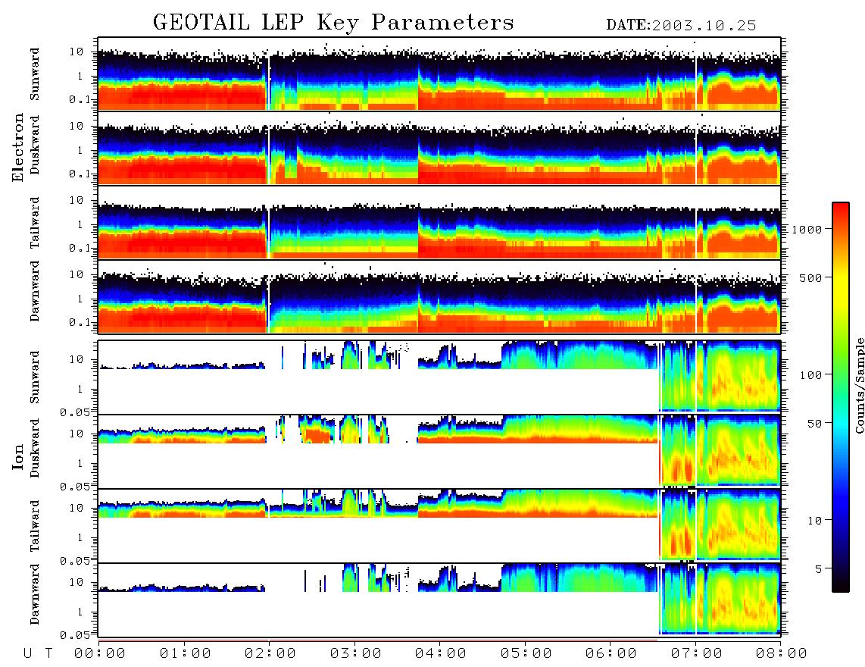The image size is (865, 667).
Task: Click the Ion Duskward panel label
Action: click(x=35, y=448)
